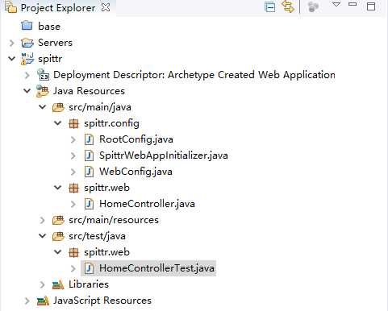This screenshot has width=388, height=311.
Task: Collapse the spittr project node
Action: (x=11, y=58)
